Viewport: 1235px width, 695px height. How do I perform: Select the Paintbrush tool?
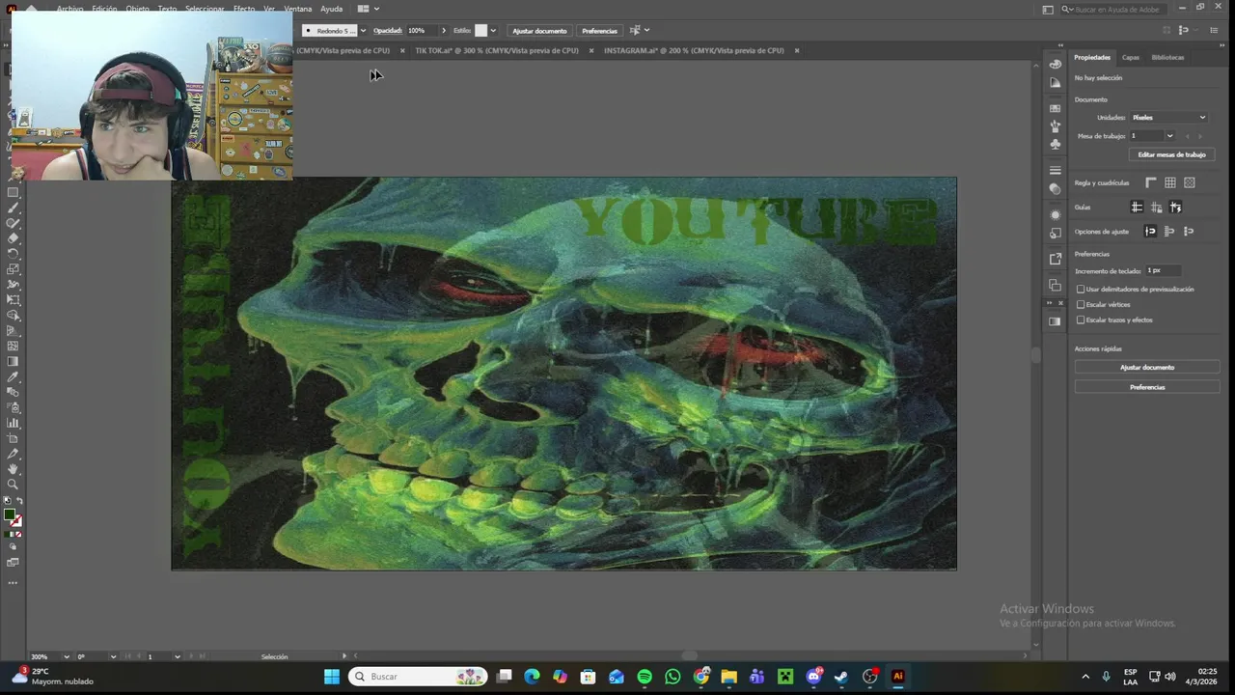pyautogui.click(x=13, y=208)
